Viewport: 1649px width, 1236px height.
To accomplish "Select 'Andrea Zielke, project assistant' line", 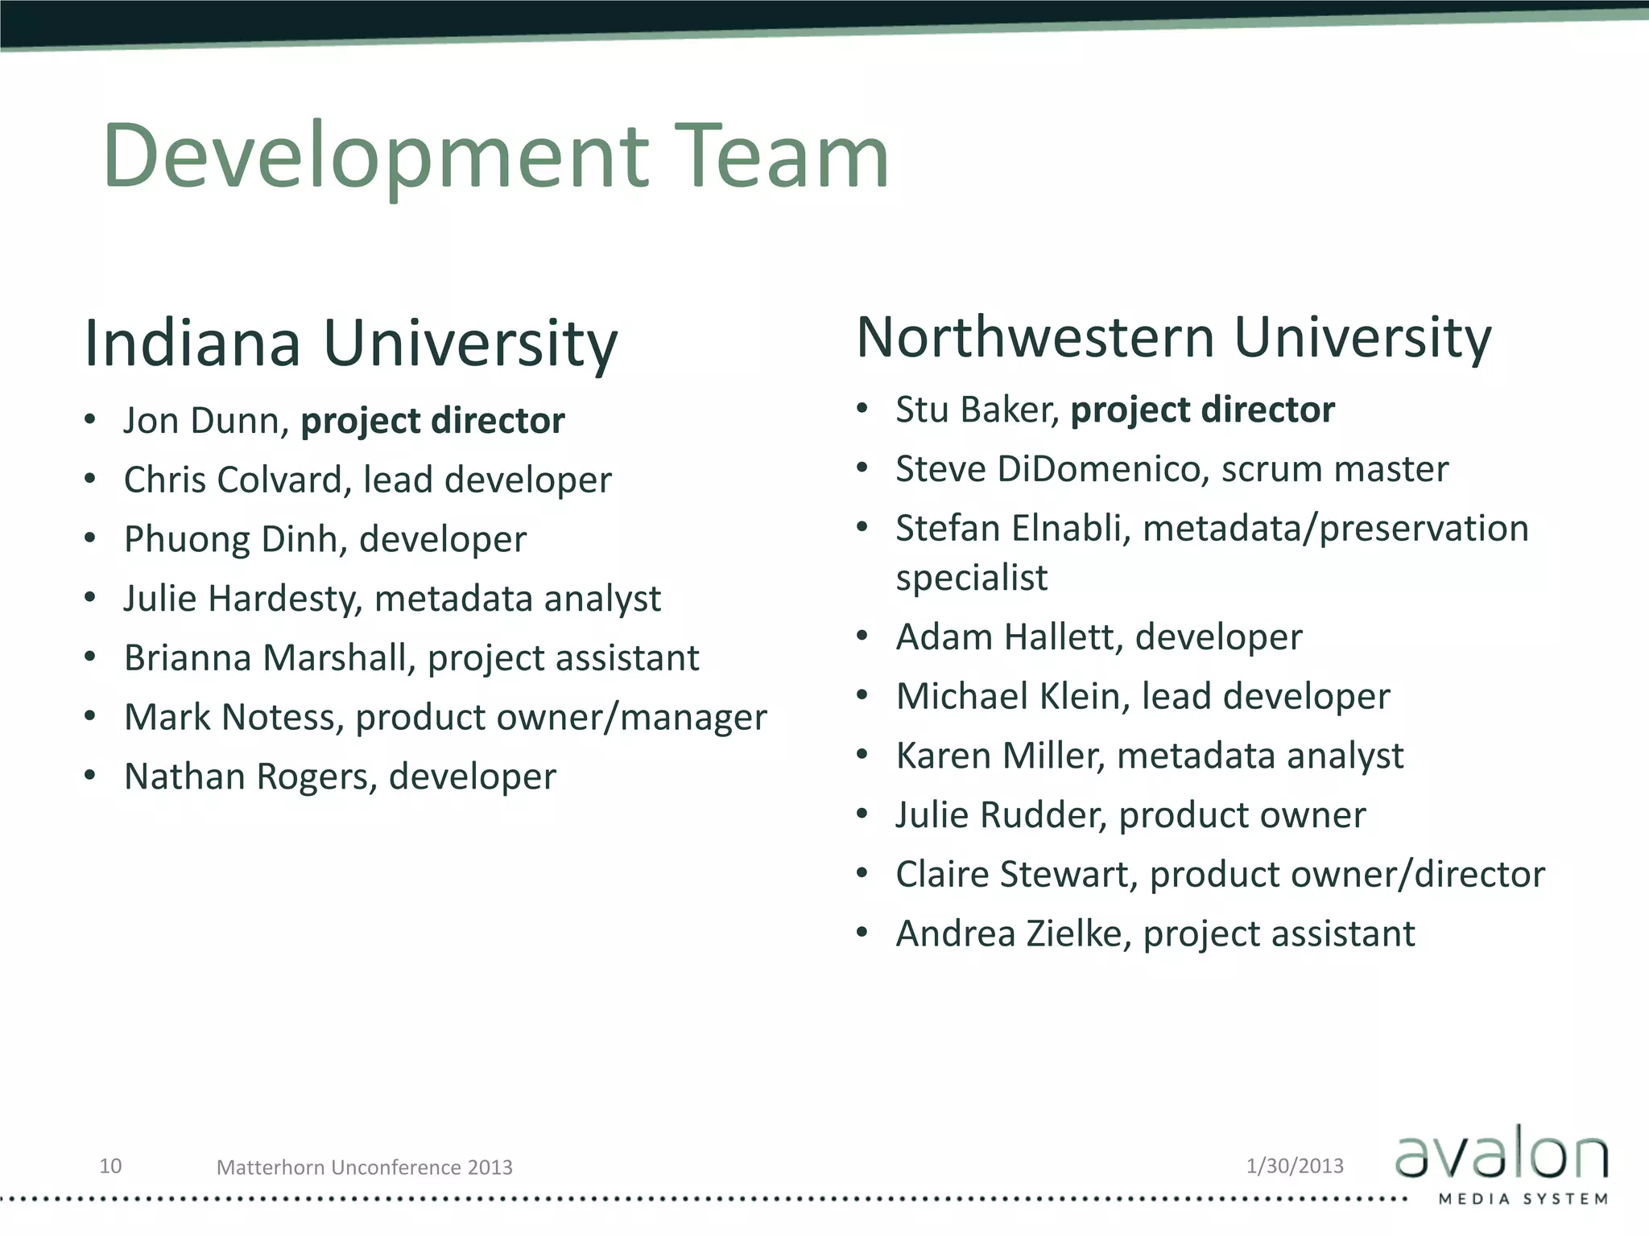I will point(1155,934).
